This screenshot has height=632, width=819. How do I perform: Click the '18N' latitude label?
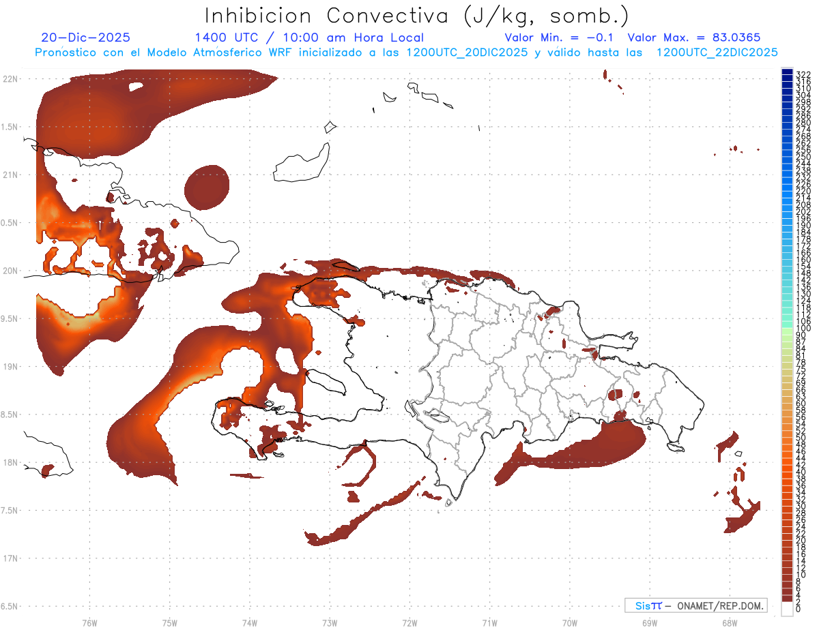[10, 462]
